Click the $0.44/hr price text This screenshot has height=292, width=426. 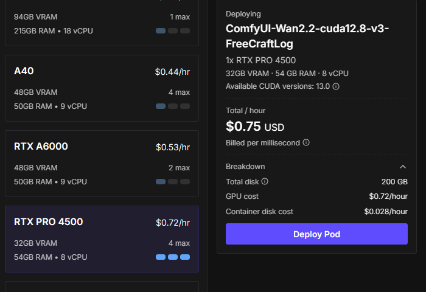[x=172, y=72]
